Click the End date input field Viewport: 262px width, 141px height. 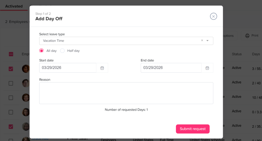pyautogui.click(x=171, y=68)
